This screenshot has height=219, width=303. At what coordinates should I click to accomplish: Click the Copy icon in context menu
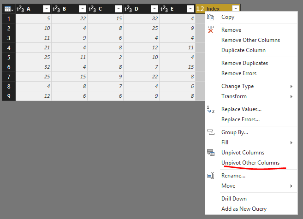coord(210,17)
